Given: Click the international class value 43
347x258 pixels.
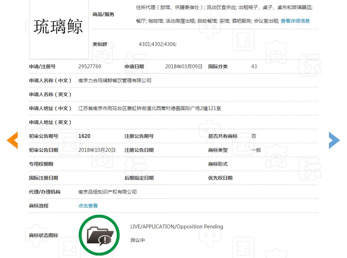Looking at the screenshot, I should tap(254, 67).
